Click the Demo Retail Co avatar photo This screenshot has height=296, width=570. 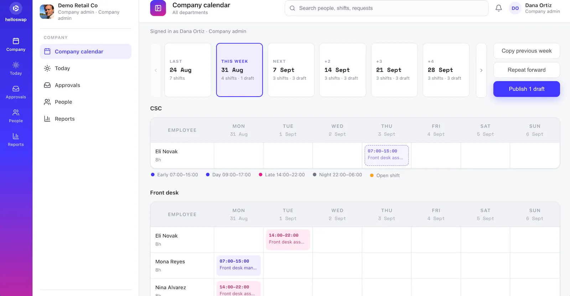coord(47,12)
